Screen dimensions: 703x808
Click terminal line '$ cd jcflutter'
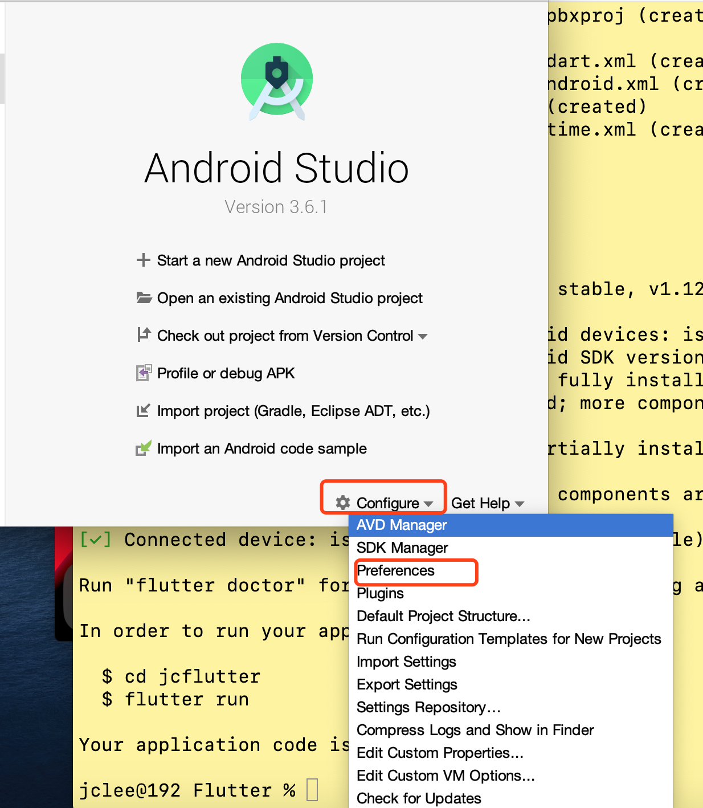pos(181,676)
